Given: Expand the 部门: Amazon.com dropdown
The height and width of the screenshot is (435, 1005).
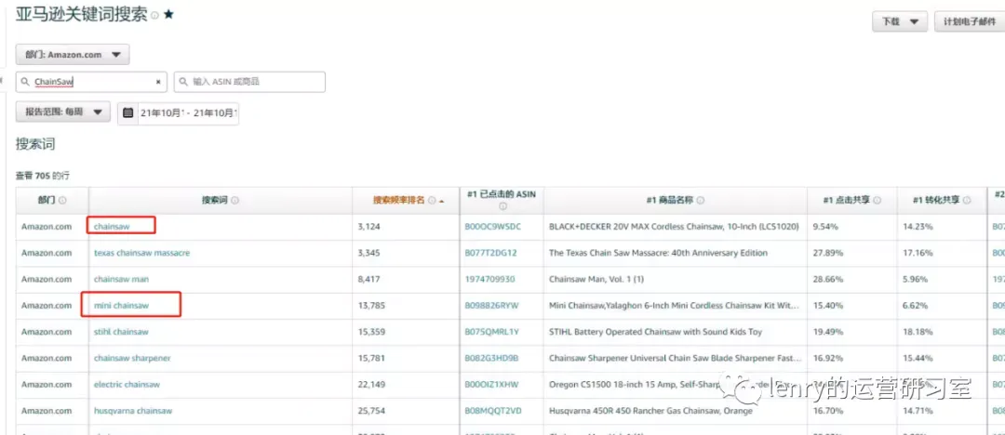Looking at the screenshot, I should pyautogui.click(x=73, y=55).
